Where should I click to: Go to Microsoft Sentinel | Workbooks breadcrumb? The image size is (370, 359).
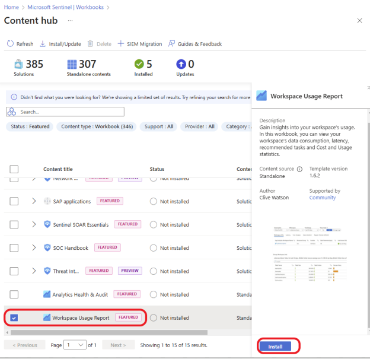coord(66,7)
